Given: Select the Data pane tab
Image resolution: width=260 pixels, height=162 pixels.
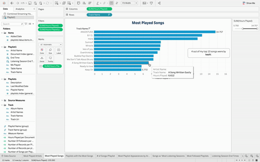Looking at the screenshot, I should pyautogui.click(x=5, y=9).
